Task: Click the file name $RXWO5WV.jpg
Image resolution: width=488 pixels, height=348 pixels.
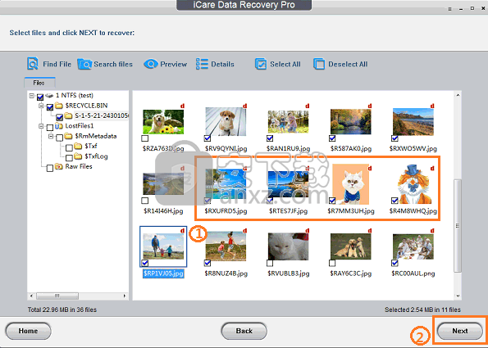Action: (x=413, y=148)
